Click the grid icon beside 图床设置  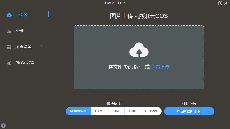click(x=9, y=47)
